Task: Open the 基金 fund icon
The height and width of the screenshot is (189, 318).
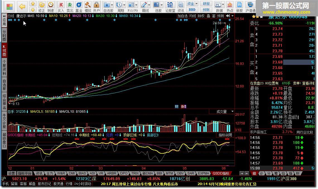Action: [79, 7]
